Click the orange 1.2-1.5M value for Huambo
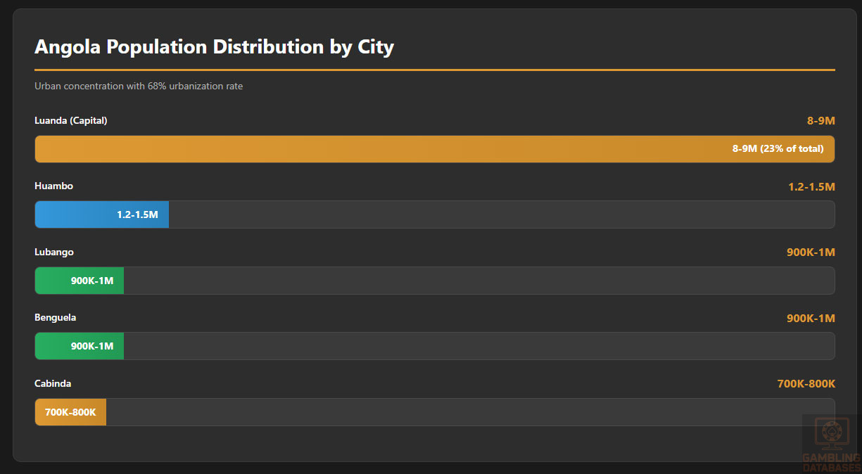 (x=811, y=187)
